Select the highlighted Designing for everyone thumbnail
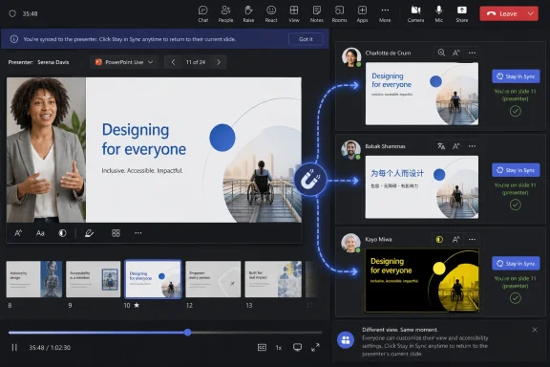Viewport: 550px width, 367px height. 154,279
